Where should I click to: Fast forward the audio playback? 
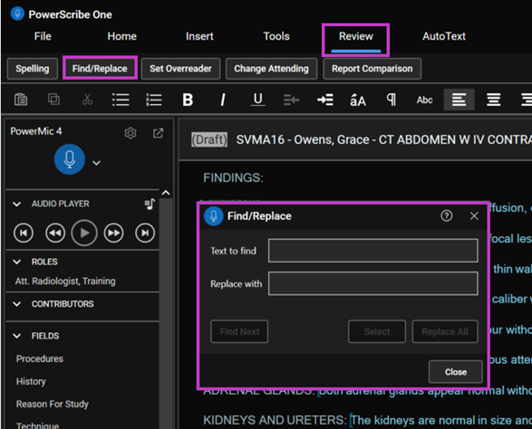pos(113,233)
